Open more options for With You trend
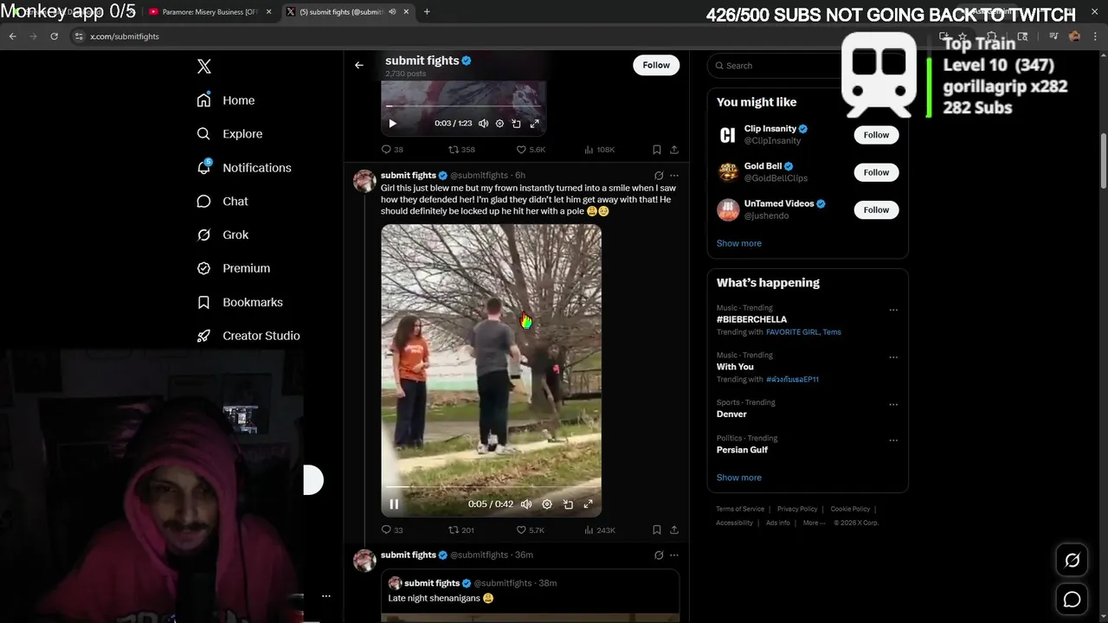 893,357
